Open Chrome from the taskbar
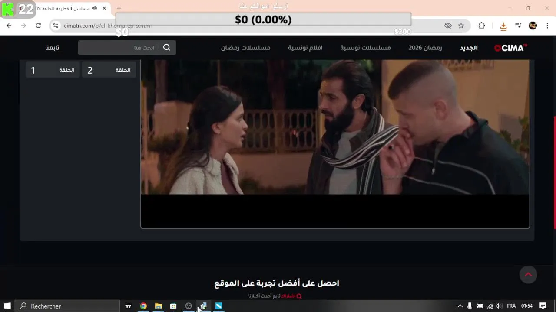 click(x=143, y=306)
